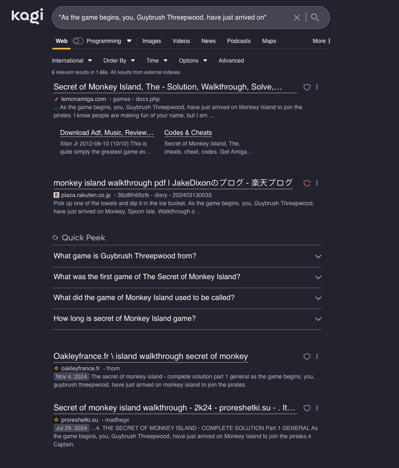Image resolution: width=399 pixels, height=468 pixels.
Task: Click the Kagi logo
Action: [27, 16]
